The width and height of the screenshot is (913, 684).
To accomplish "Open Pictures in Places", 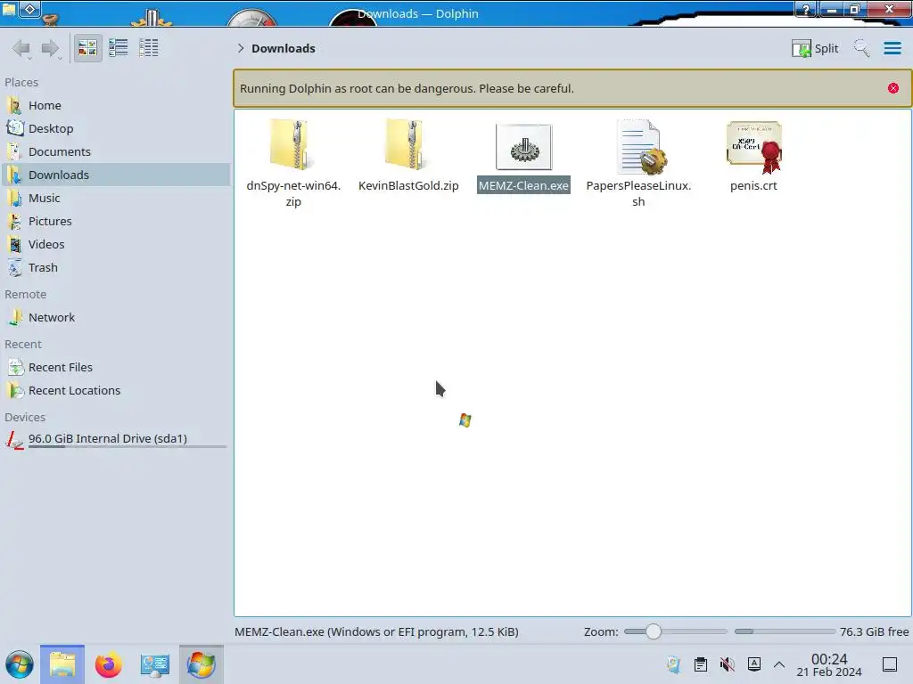I will point(116,222).
